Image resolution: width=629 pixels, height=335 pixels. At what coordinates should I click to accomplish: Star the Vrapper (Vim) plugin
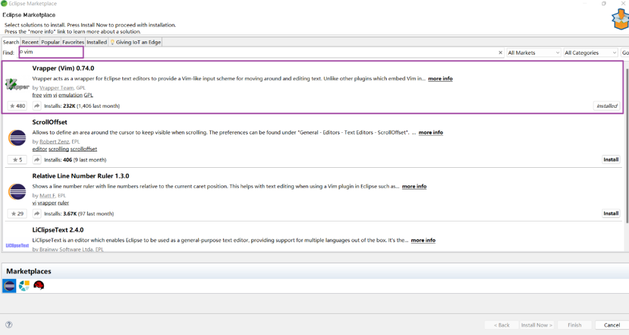[x=17, y=106]
